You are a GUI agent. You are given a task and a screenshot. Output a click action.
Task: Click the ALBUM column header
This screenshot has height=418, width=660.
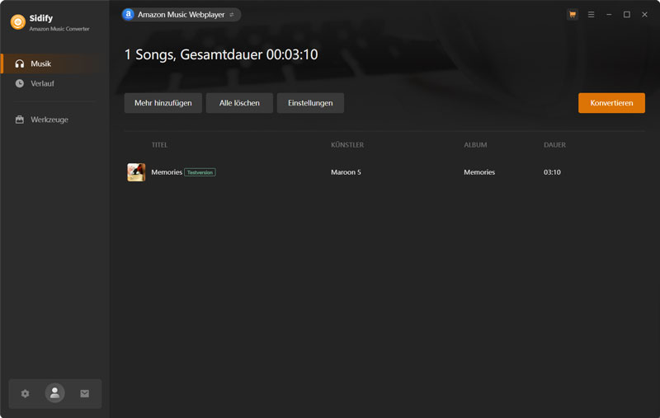point(475,144)
